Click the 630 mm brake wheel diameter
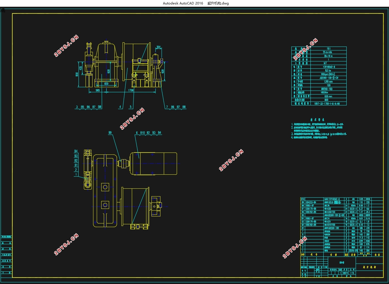The height and width of the screenshot is (284, 389). pos(328,96)
